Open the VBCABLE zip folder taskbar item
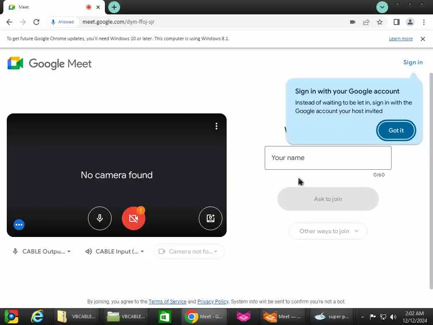433x325 pixels. click(77, 317)
